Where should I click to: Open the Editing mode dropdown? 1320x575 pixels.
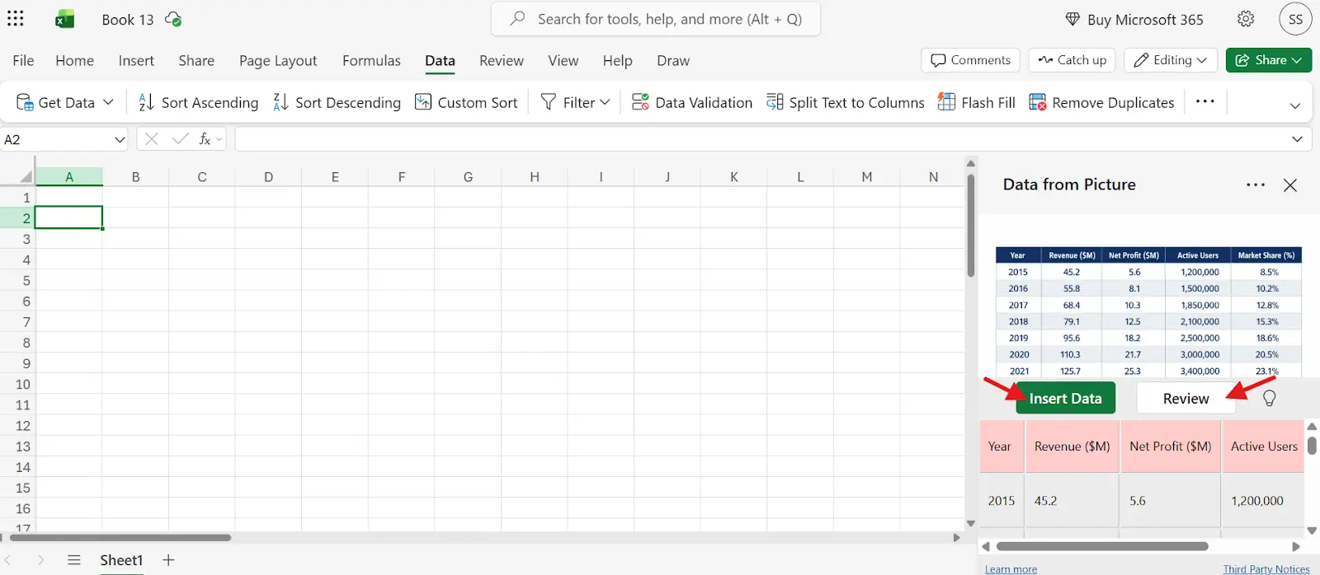pos(1171,60)
